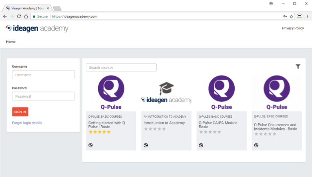Viewport: 312px width, 177px height.
Task: Click the free-price icon on Getting started card
Action: tap(91, 145)
